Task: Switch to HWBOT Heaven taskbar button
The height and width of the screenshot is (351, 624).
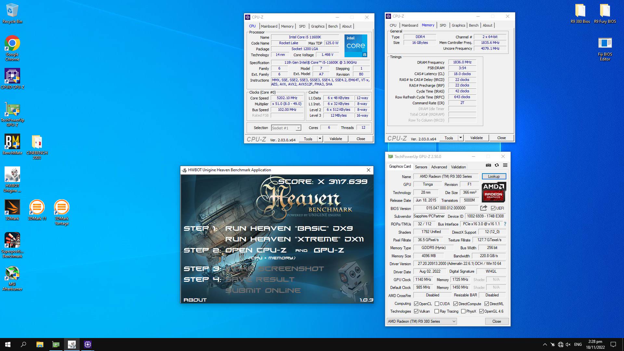Action: [x=72, y=344]
